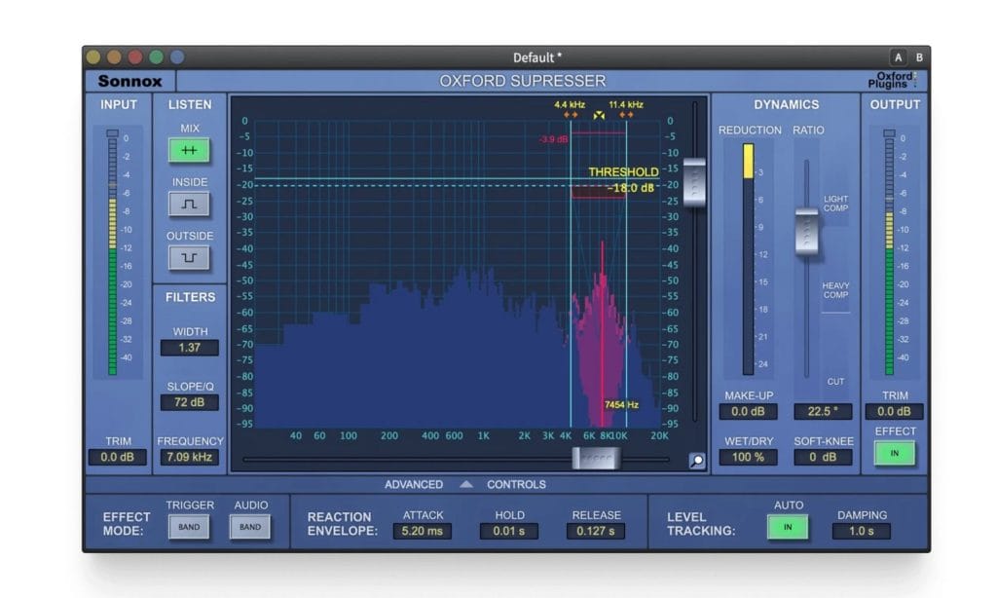Viewport: 997px width, 598px height.
Task: Click the AUDIO band mode button
Action: 250,528
